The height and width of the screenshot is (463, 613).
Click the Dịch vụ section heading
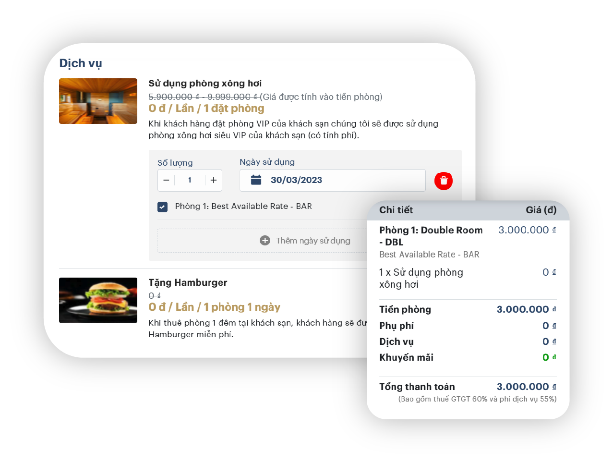coord(81,63)
